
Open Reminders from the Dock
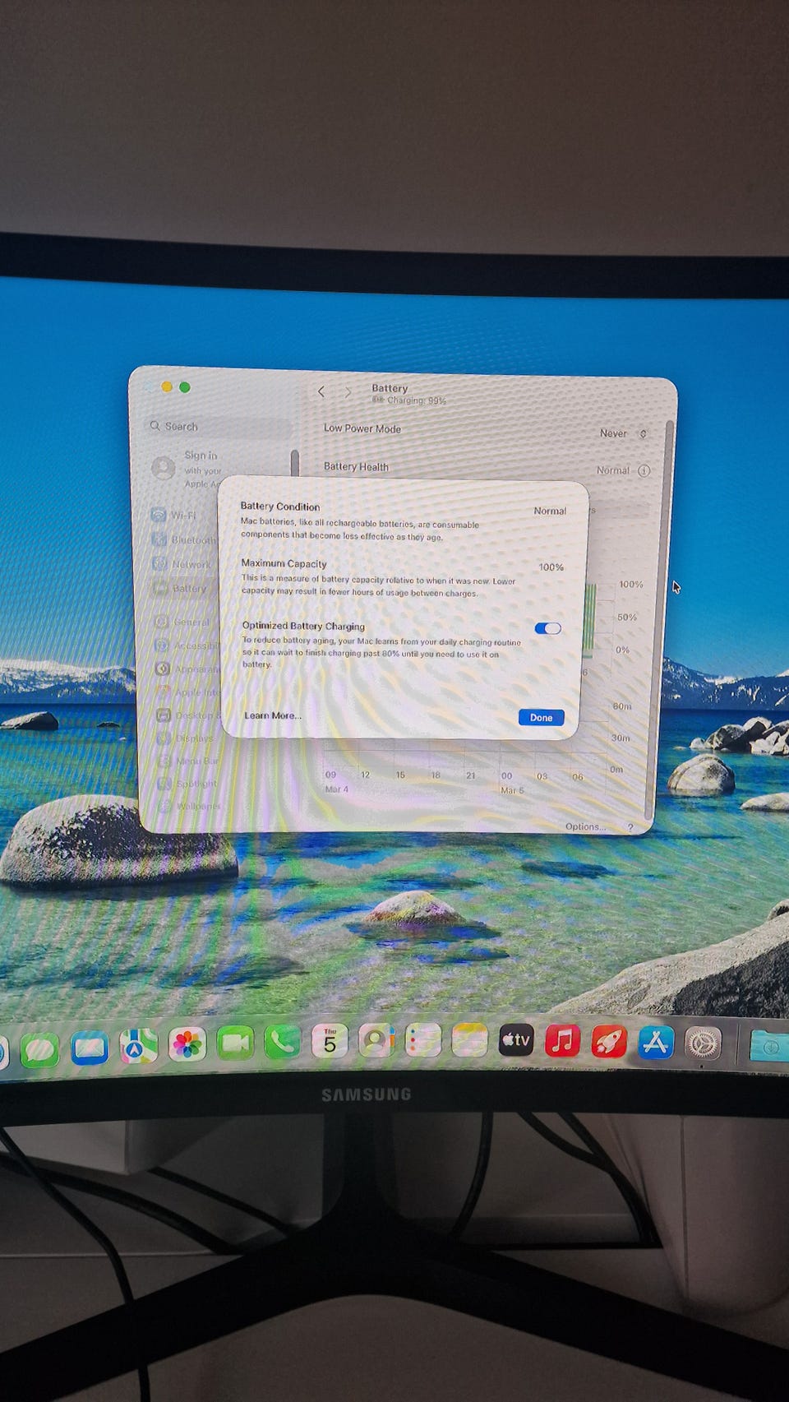point(423,1040)
